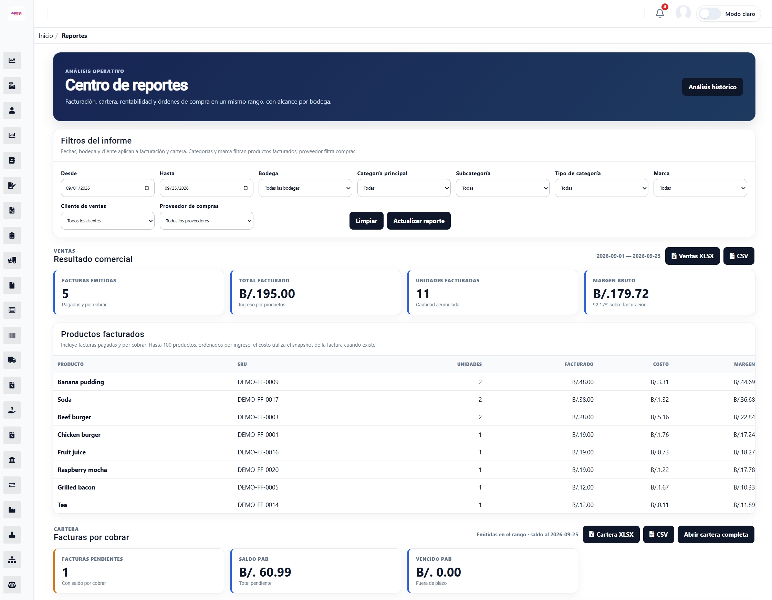Expand the Cliente de ventas dropdown
Screen dimensions: 772x600
click(107, 221)
